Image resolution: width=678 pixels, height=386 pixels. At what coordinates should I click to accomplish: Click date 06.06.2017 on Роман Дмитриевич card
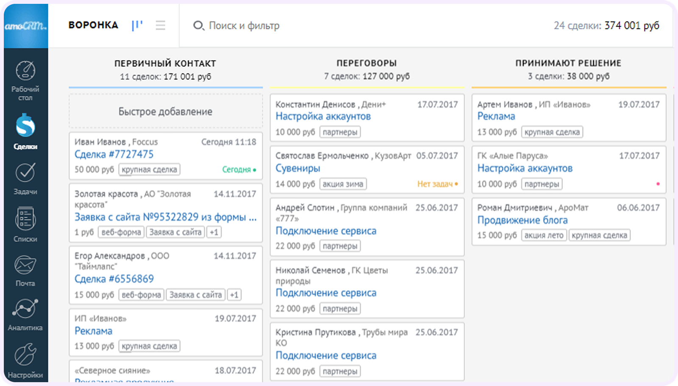[638, 208]
